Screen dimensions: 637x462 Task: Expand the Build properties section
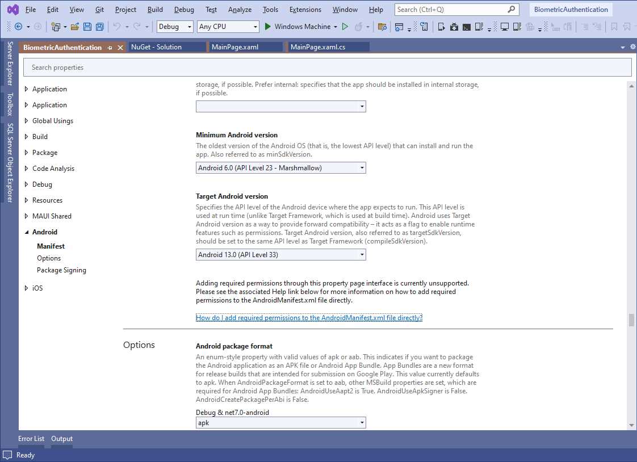(26, 136)
